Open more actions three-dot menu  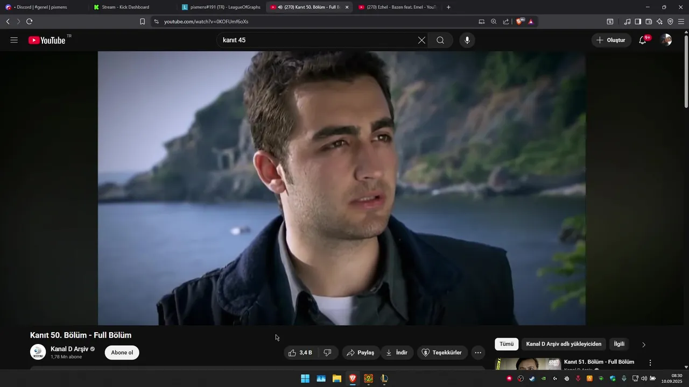click(x=478, y=353)
